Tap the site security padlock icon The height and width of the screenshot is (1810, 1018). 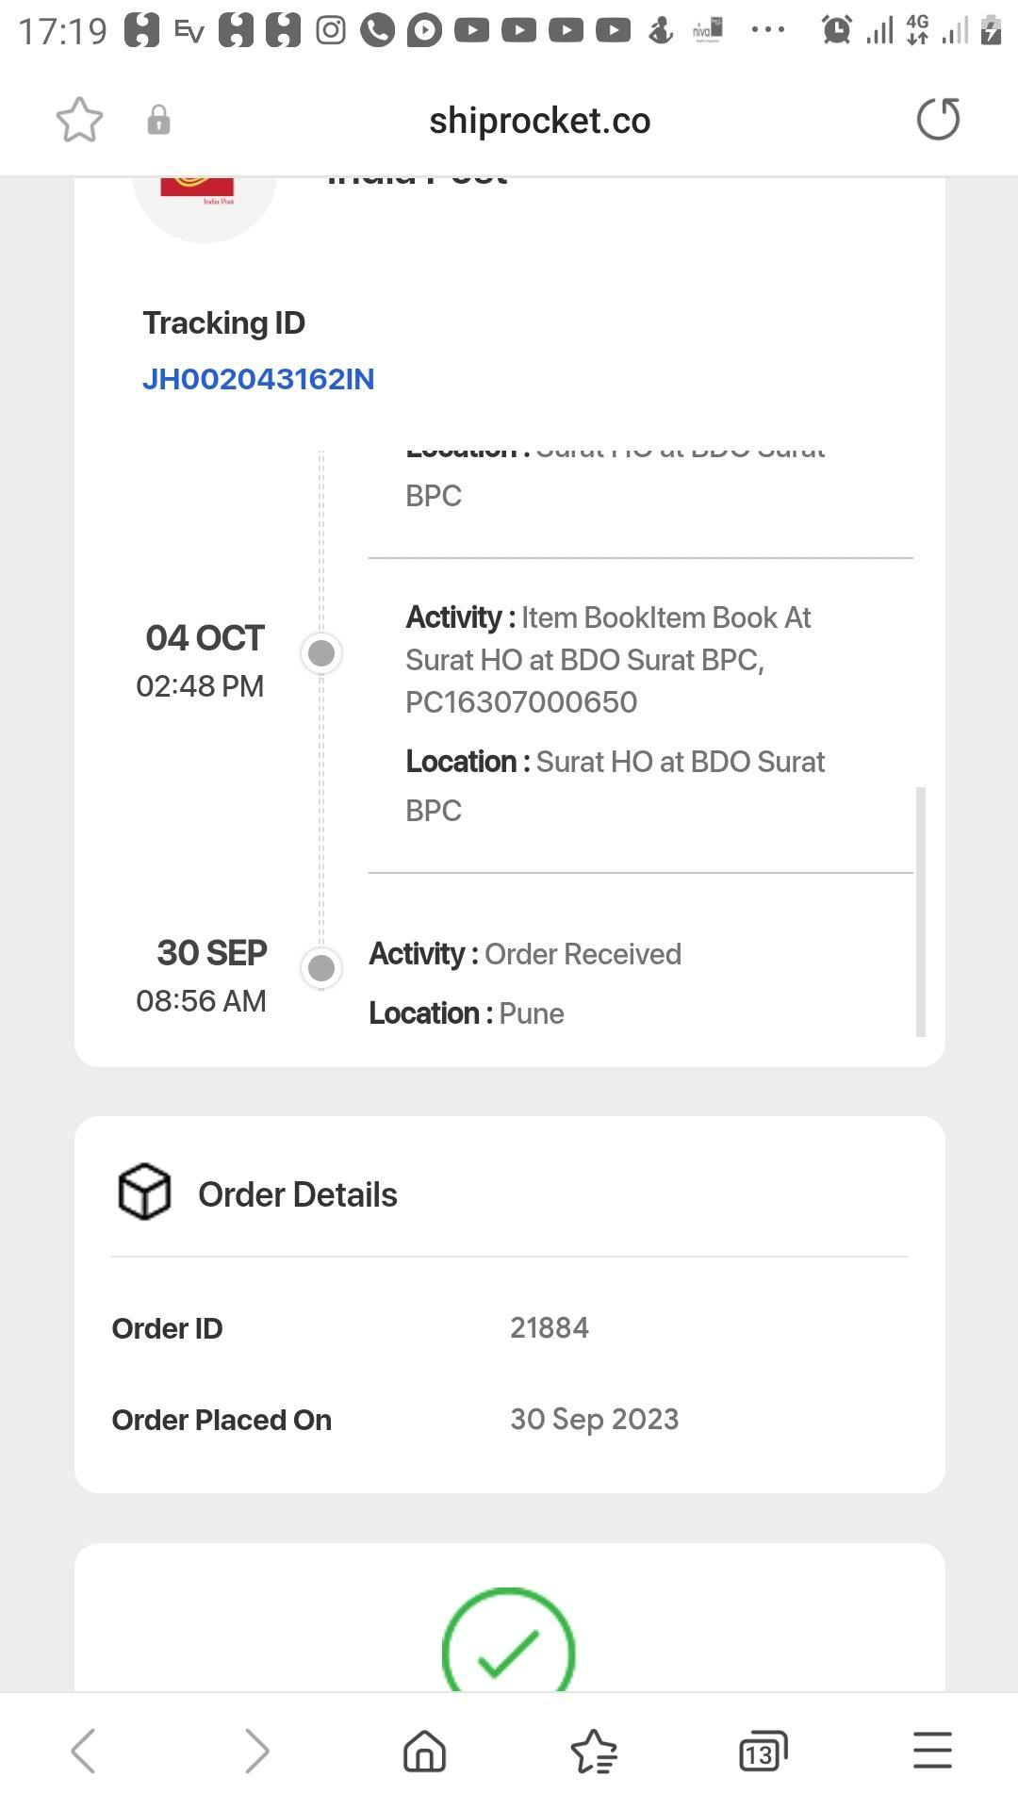click(x=158, y=120)
